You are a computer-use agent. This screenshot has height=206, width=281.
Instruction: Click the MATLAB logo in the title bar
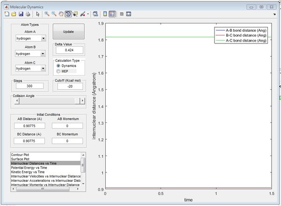(x=6, y=7)
